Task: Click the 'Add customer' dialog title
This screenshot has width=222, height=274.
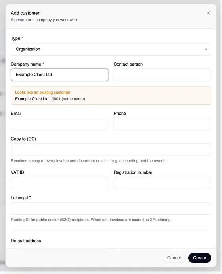Action: coord(25,13)
